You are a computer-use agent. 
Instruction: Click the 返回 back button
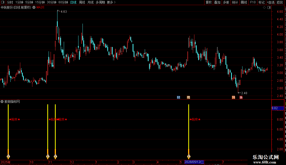pos(279,2)
